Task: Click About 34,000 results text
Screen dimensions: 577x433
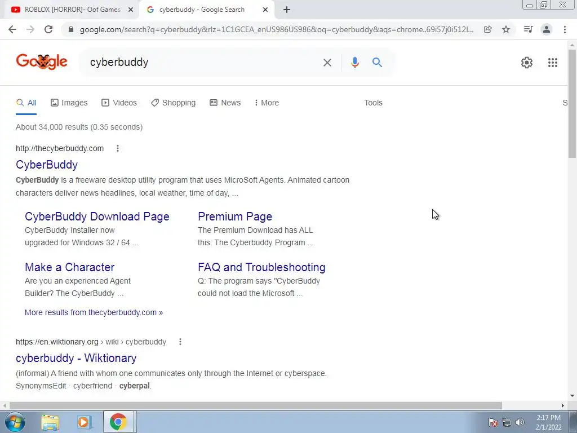Action: click(79, 127)
